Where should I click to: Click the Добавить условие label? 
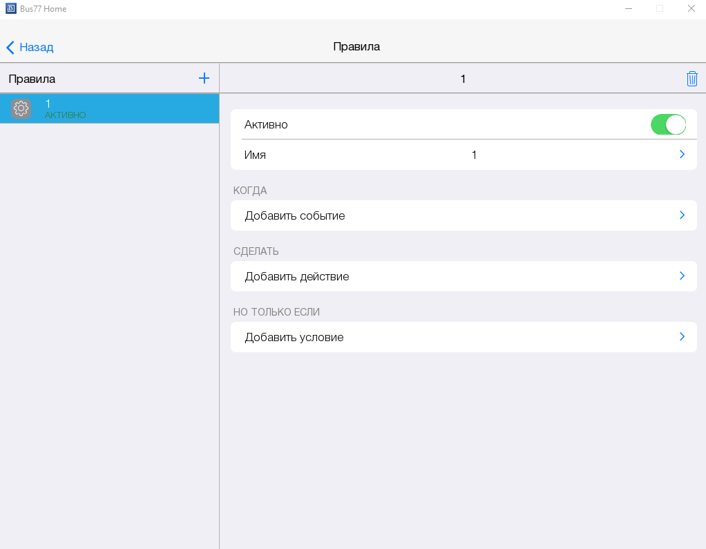coord(294,337)
